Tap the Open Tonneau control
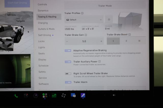This screenshot has height=108, width=163. point(11,14)
